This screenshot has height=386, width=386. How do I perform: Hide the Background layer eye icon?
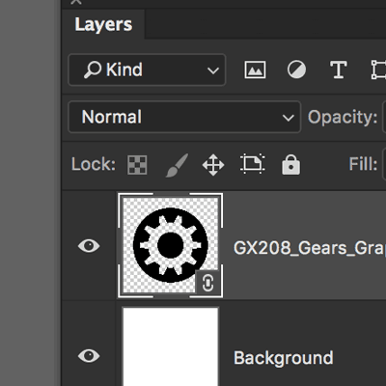coord(89,356)
